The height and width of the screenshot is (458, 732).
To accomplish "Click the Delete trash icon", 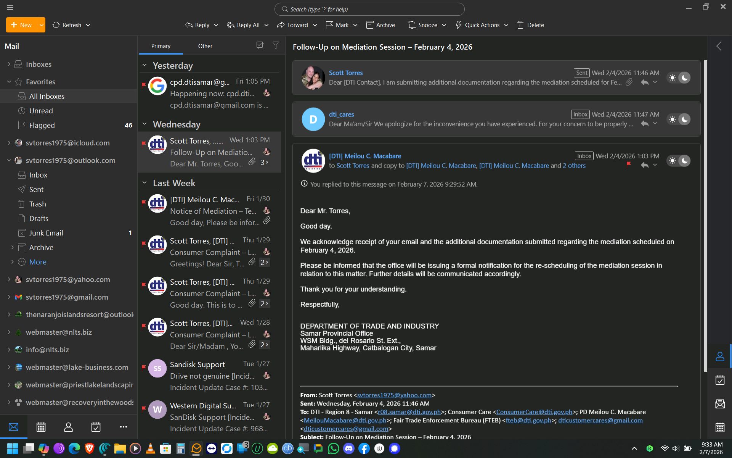I will 520,25.
